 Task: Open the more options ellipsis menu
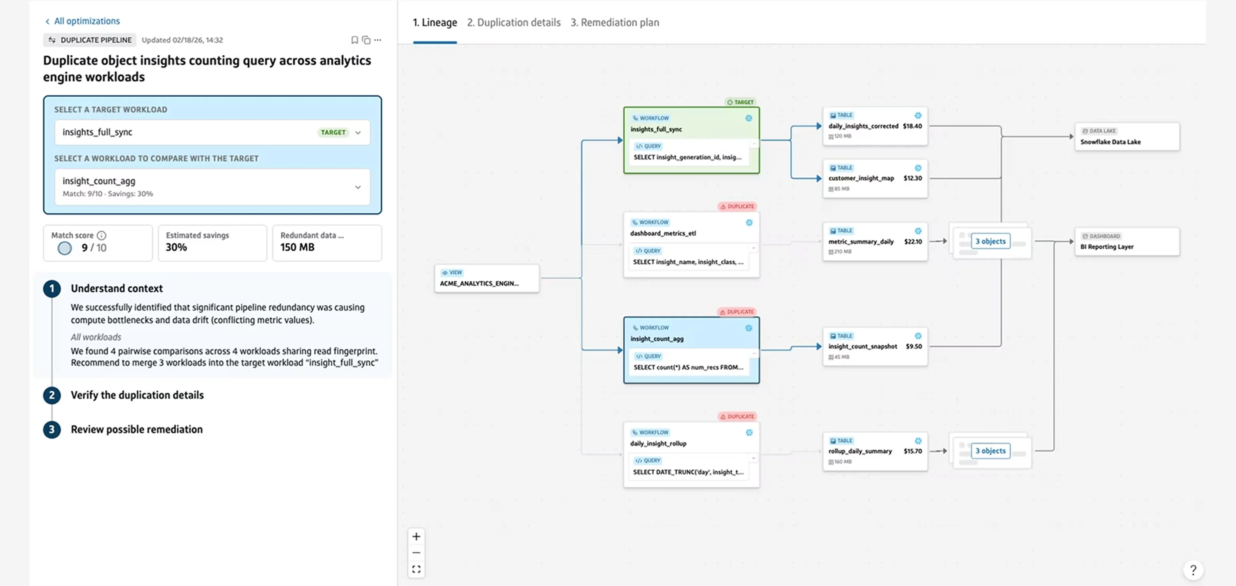coord(378,40)
